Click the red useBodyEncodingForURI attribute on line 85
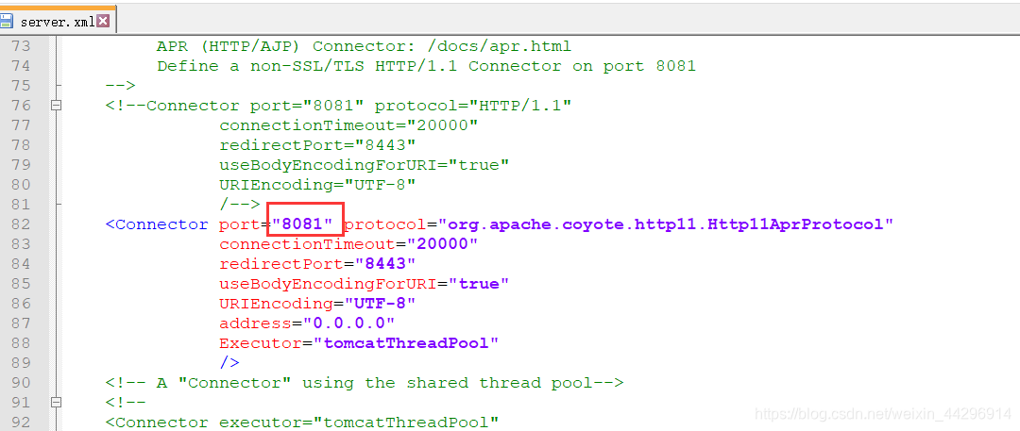The height and width of the screenshot is (431, 1020). point(327,284)
